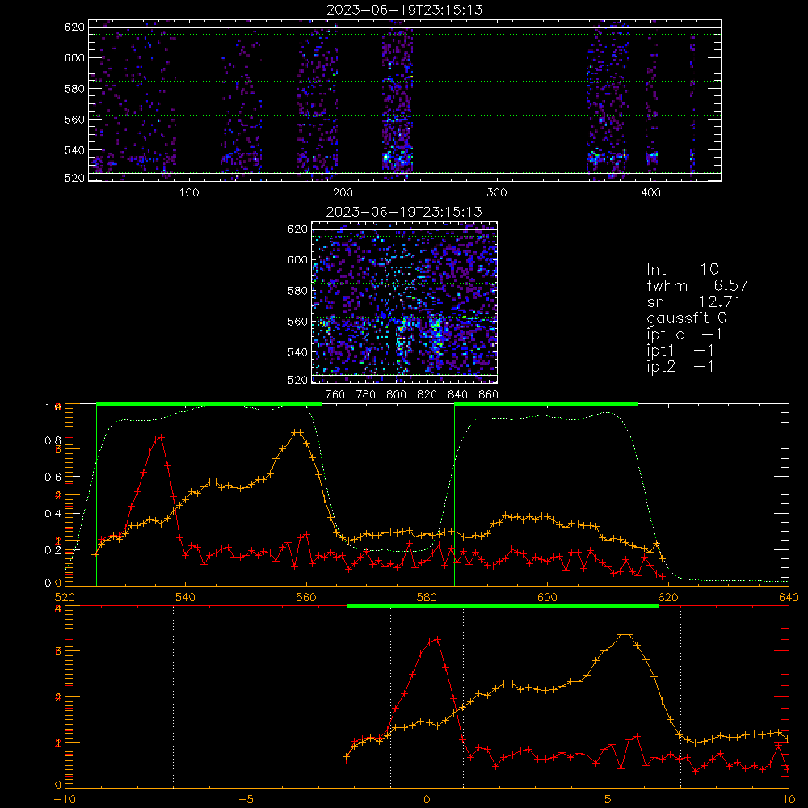Click x-axis label 5 on bottom plot

[608, 800]
